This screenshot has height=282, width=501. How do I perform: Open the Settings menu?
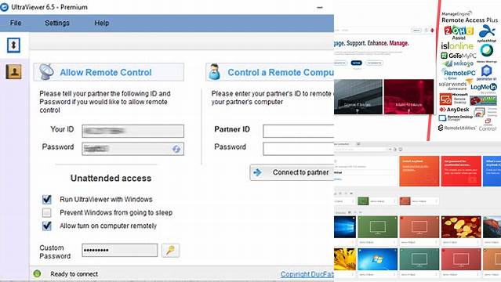57,23
